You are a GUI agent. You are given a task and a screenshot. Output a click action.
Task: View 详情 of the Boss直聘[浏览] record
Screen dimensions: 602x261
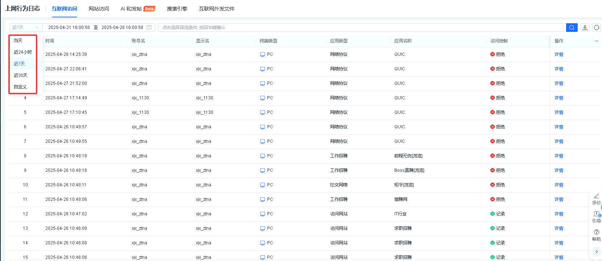click(559, 170)
